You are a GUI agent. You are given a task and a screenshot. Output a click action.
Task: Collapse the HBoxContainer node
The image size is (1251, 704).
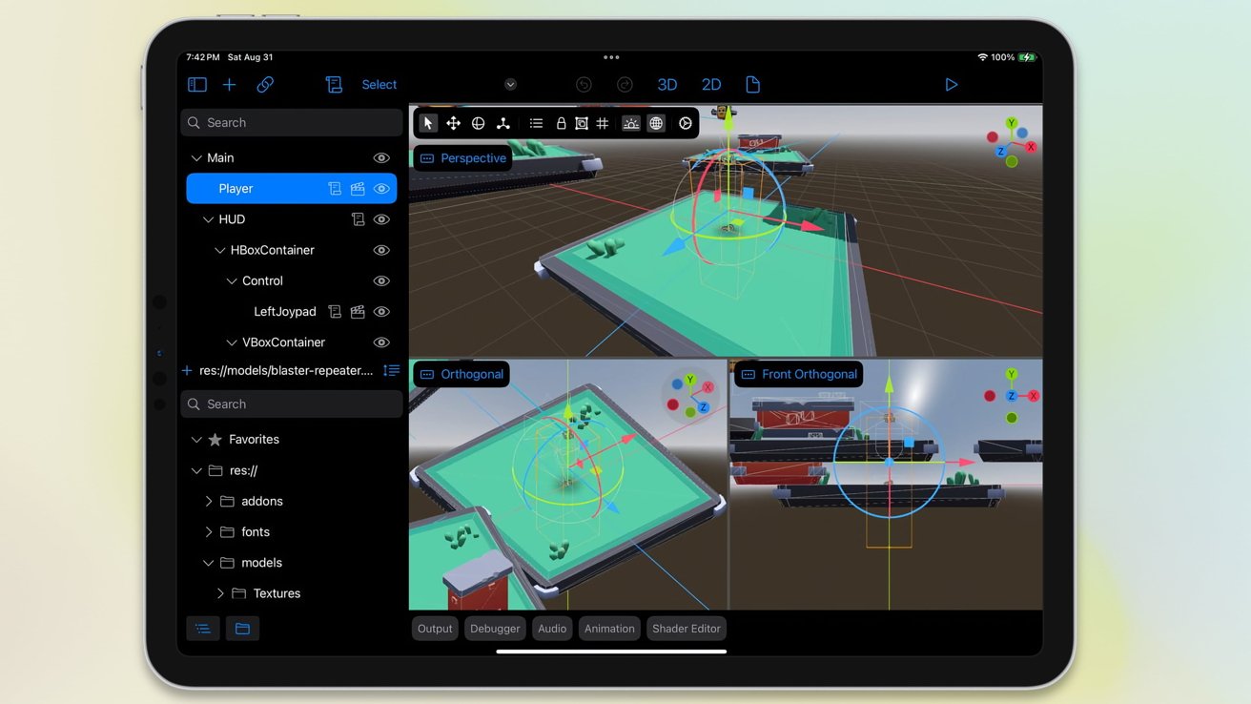(219, 250)
